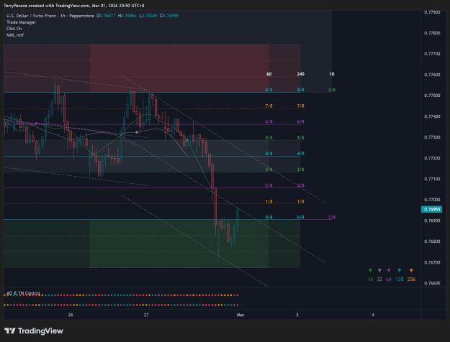
Task: Click the TradingView logo at the bottom
Action: click(x=34, y=331)
